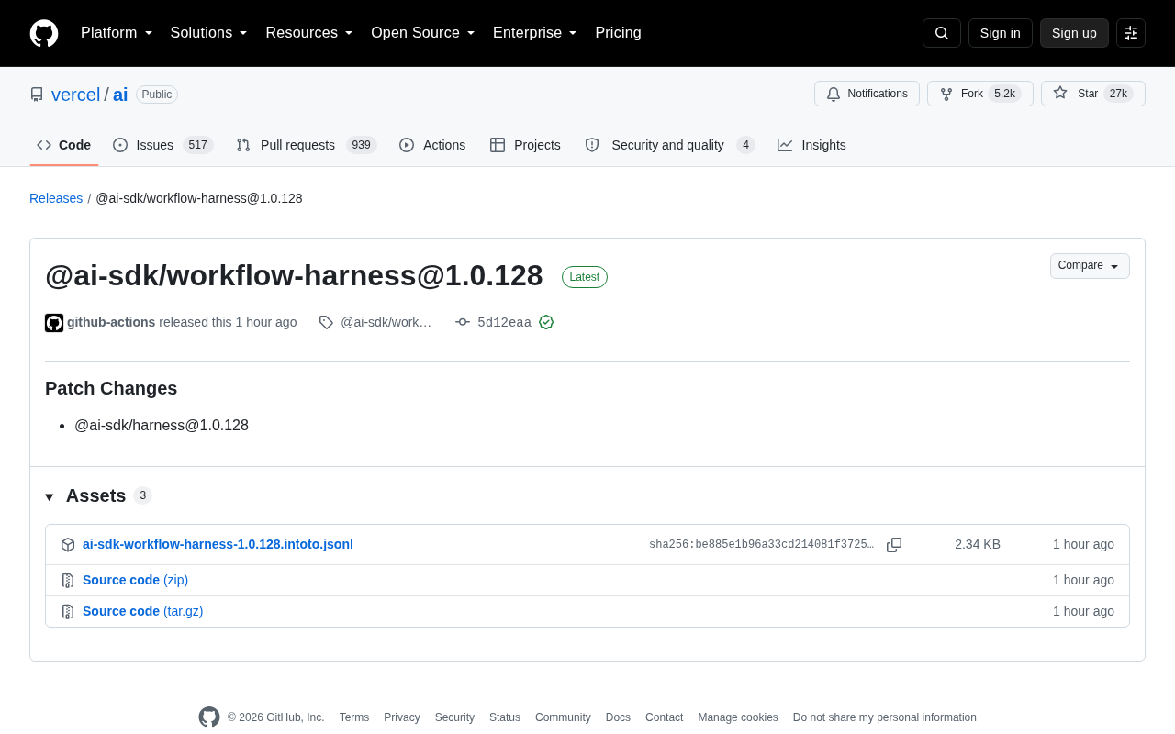The height and width of the screenshot is (734, 1175).
Task: Expand the Platform menu
Action: click(x=117, y=33)
